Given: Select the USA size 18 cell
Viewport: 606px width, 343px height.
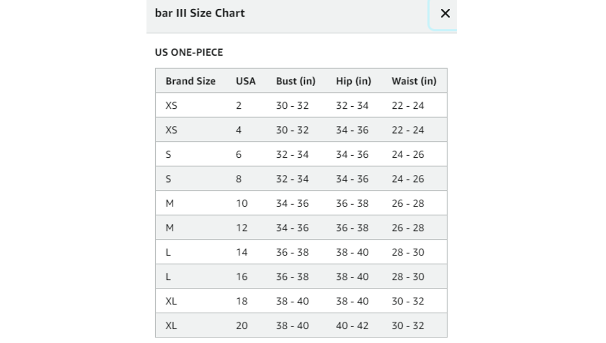Looking at the screenshot, I should (x=241, y=301).
